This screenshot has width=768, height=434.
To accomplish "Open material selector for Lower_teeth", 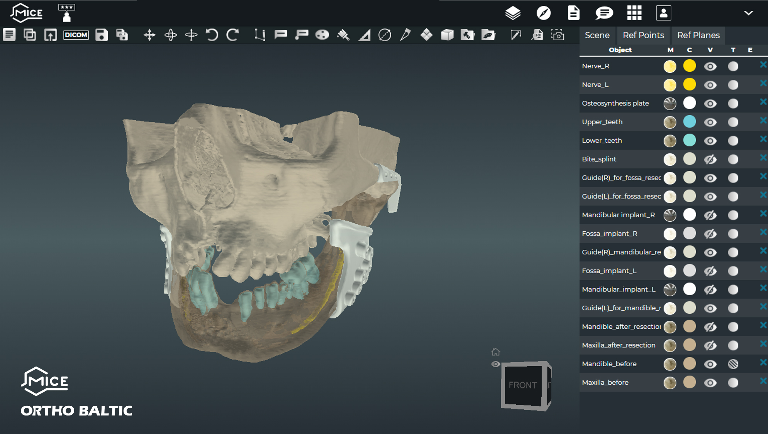I will click(670, 141).
